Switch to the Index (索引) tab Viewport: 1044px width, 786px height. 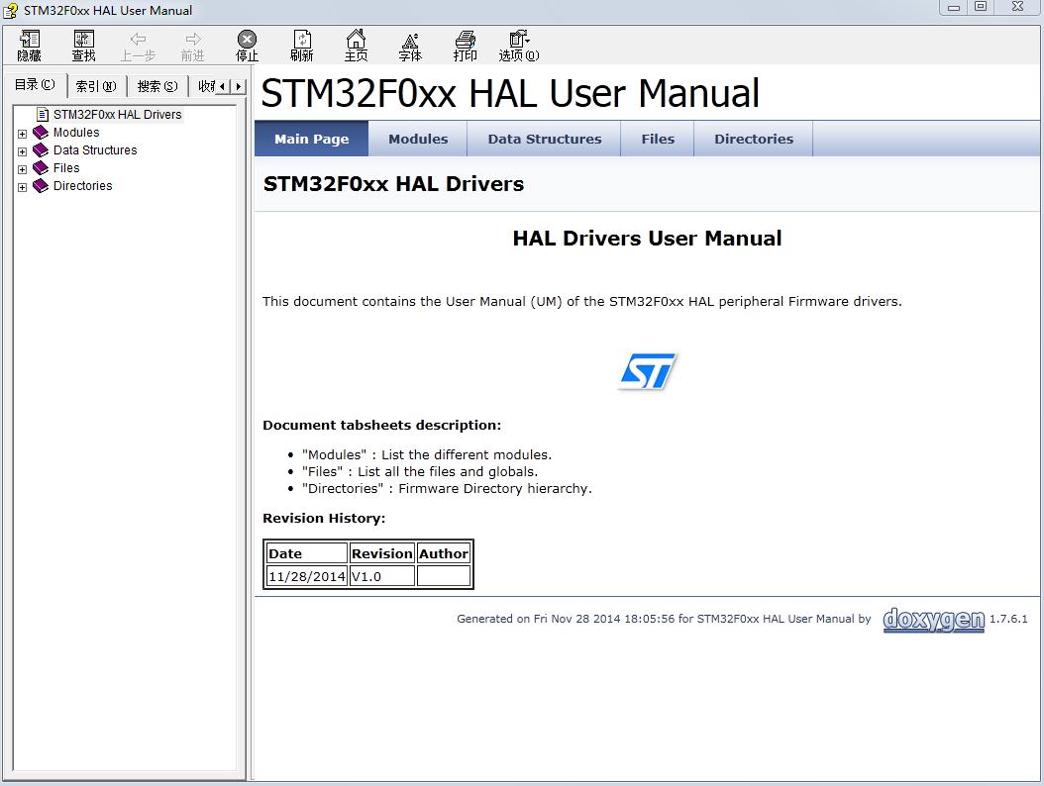click(96, 86)
